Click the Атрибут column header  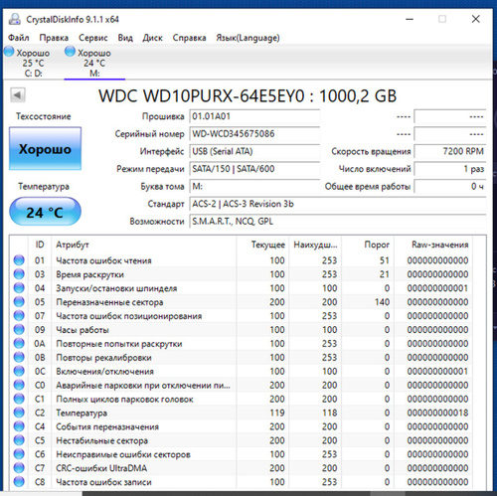point(144,245)
